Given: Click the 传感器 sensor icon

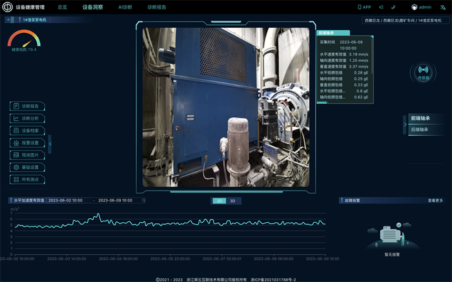Looking at the screenshot, I should pyautogui.click(x=423, y=73).
